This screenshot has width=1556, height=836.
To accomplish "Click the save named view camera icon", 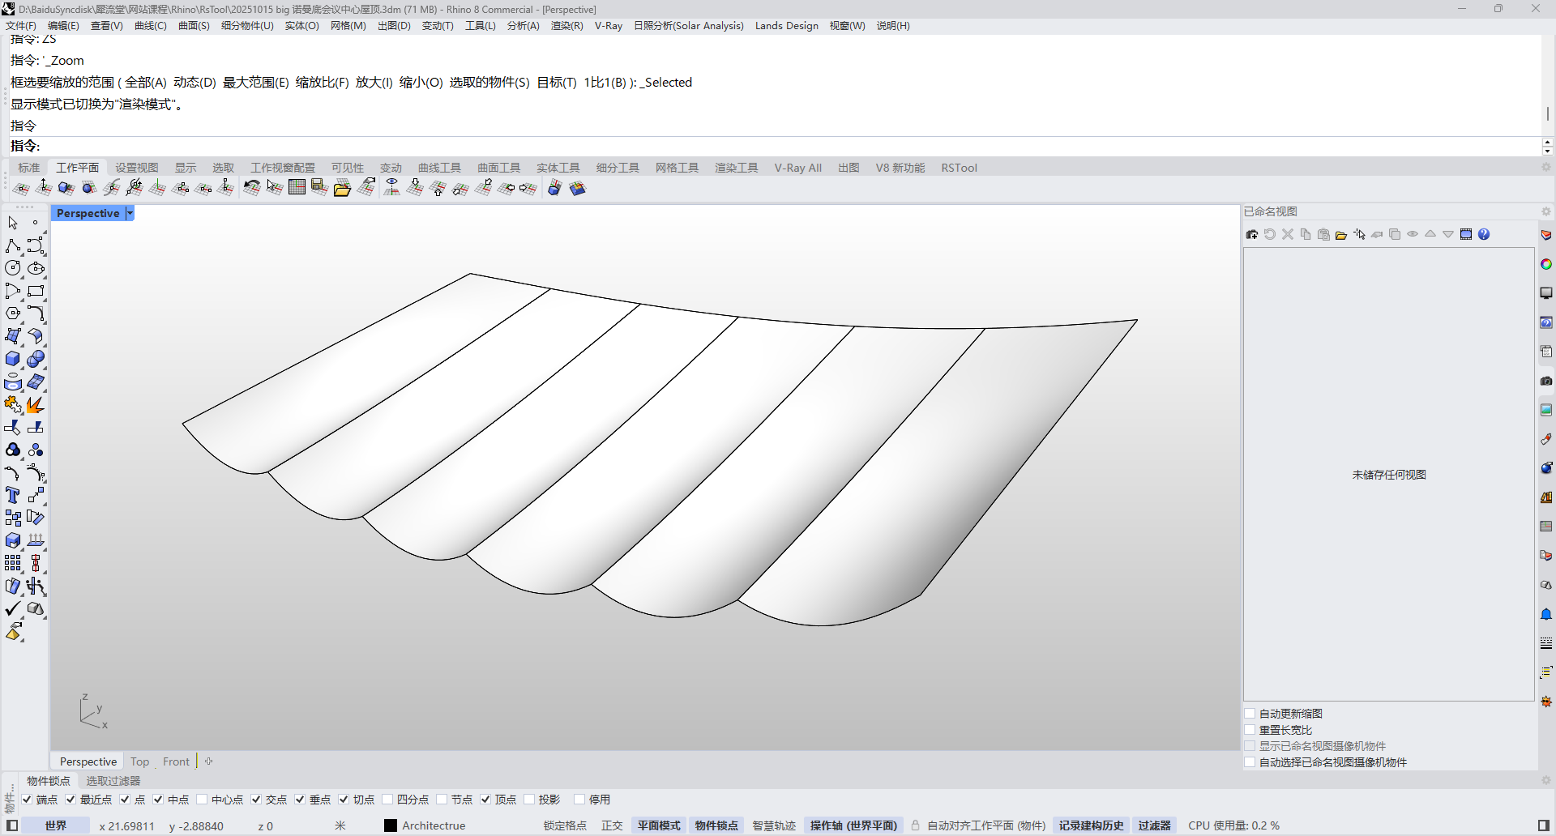I will pyautogui.click(x=1252, y=235).
